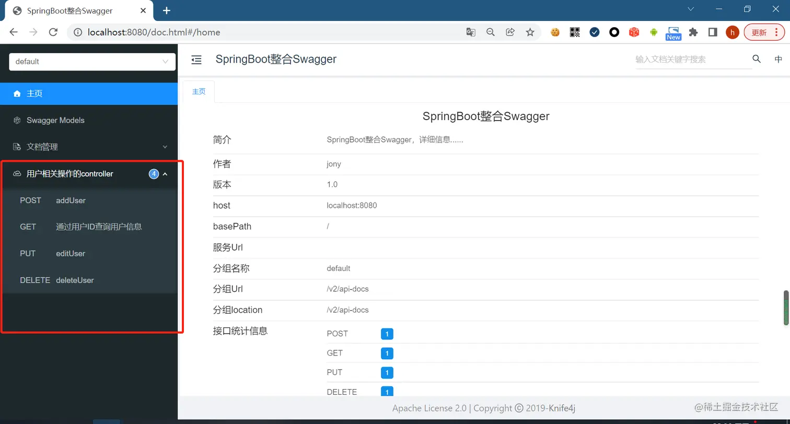Click the version value 1.0

[332, 184]
